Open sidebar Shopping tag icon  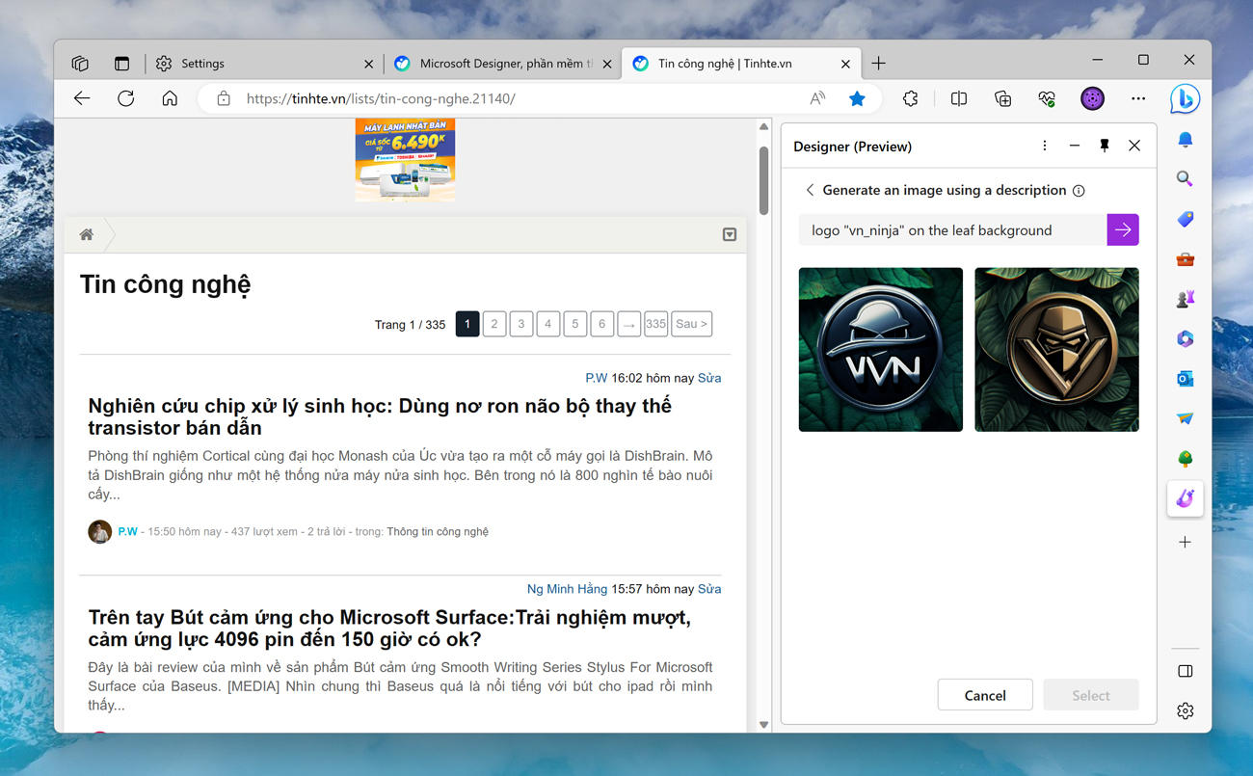(1186, 220)
